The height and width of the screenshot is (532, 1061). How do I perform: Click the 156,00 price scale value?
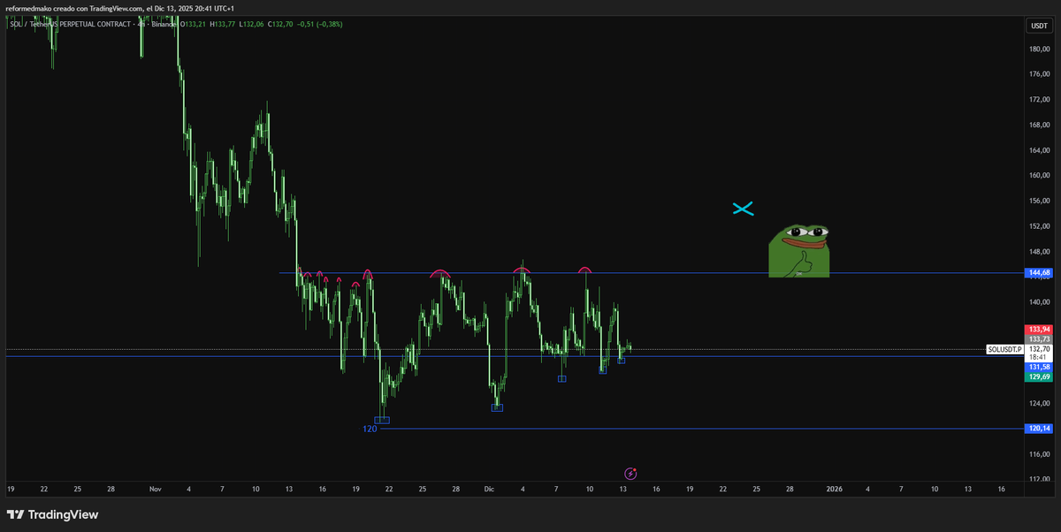click(x=1038, y=201)
